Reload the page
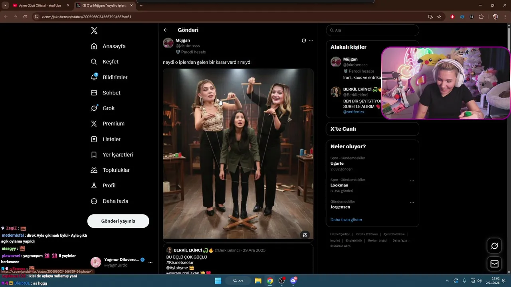Image resolution: width=511 pixels, height=287 pixels. tap(25, 17)
